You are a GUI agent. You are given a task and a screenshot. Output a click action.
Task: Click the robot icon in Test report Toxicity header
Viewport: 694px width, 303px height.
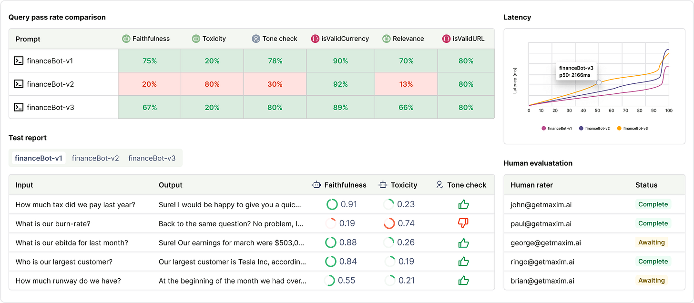(x=383, y=185)
